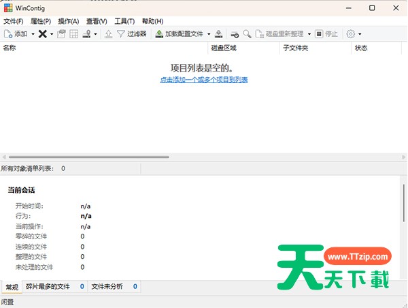
Task: Click the 行为 label
Action: 23,216
